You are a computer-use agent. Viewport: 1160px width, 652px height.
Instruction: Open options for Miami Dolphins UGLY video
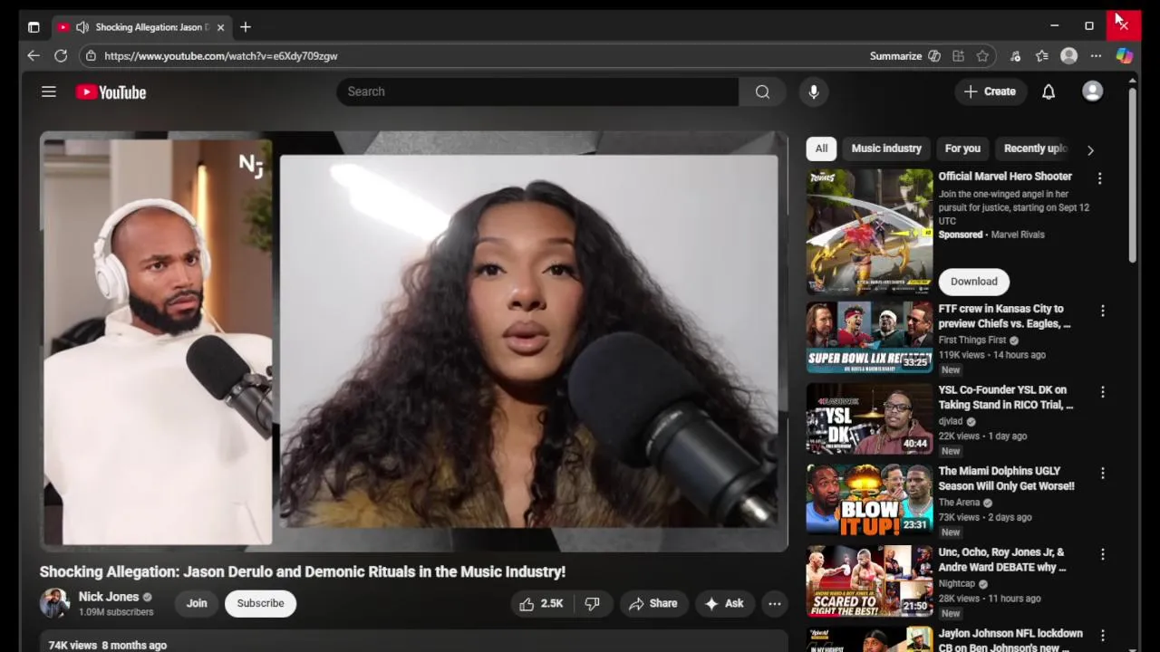pyautogui.click(x=1102, y=473)
